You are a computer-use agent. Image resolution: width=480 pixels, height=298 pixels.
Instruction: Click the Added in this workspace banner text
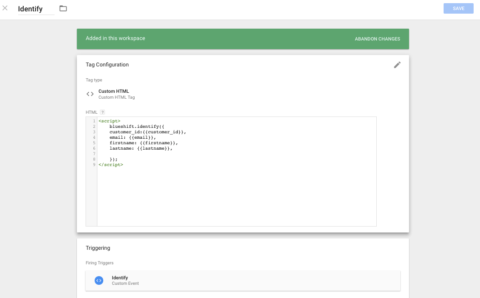click(x=116, y=38)
